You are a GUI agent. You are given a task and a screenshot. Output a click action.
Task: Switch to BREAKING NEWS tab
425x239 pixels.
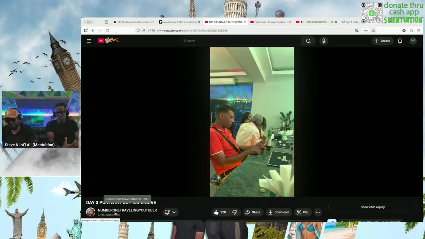pyautogui.click(x=316, y=22)
